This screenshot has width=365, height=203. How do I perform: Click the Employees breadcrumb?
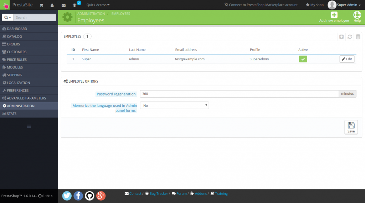[x=120, y=14]
